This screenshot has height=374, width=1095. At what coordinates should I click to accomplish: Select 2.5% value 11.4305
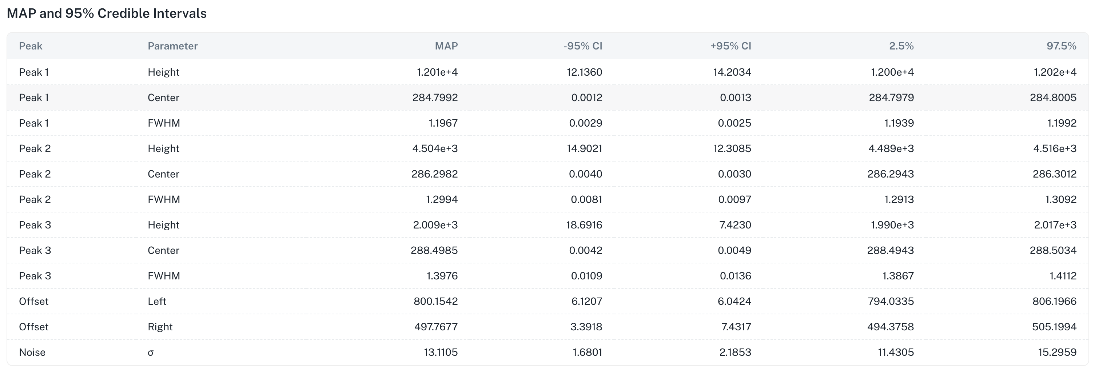point(896,353)
